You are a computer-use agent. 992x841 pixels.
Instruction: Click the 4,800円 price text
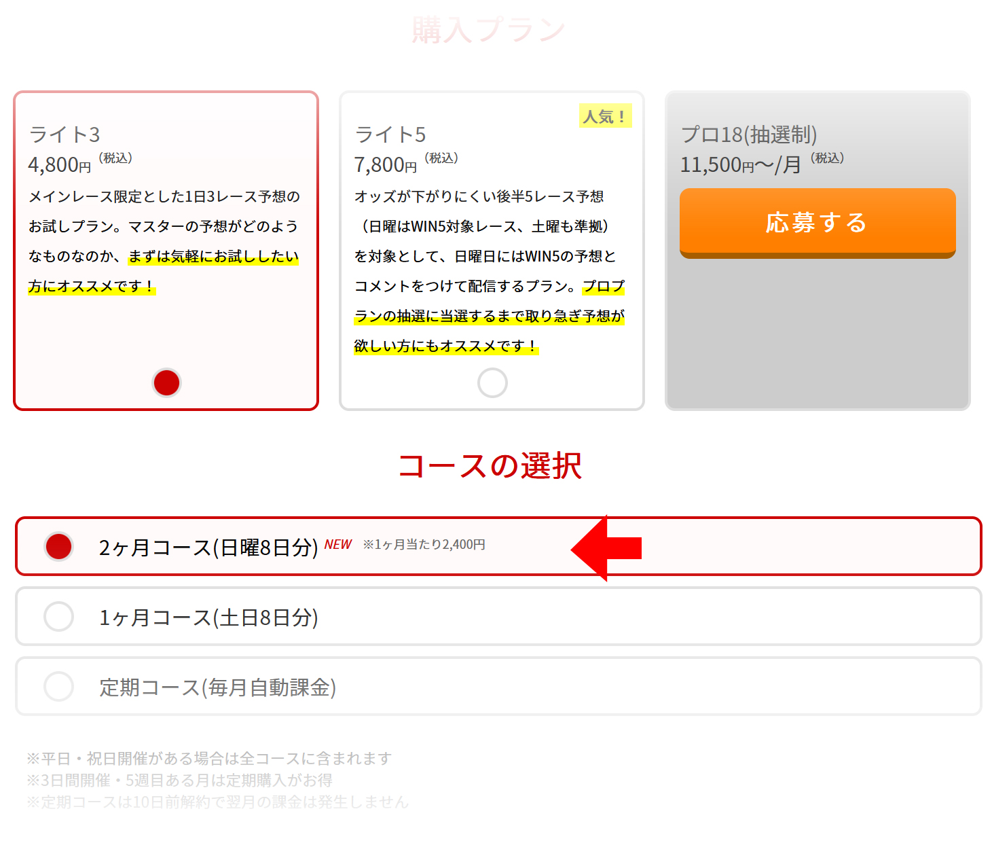(60, 165)
